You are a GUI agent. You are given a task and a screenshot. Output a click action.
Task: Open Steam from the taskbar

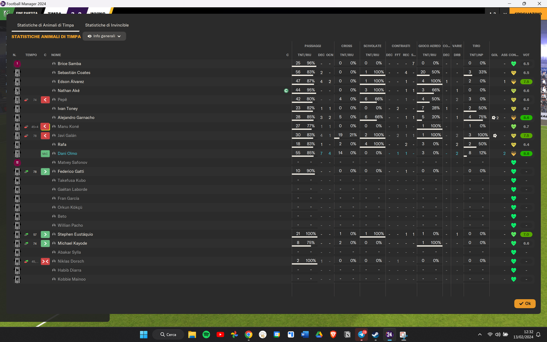375,334
